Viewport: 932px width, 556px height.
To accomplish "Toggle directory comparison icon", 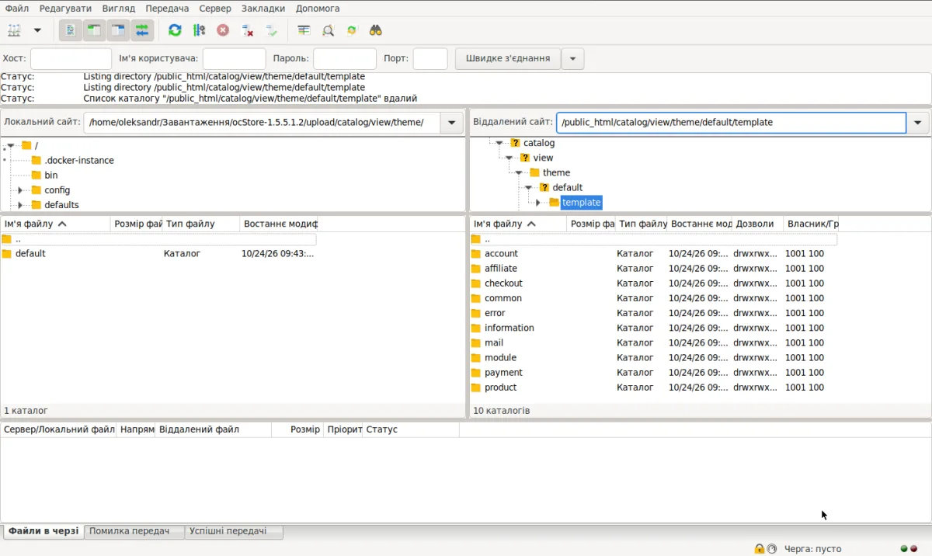I will point(328,30).
